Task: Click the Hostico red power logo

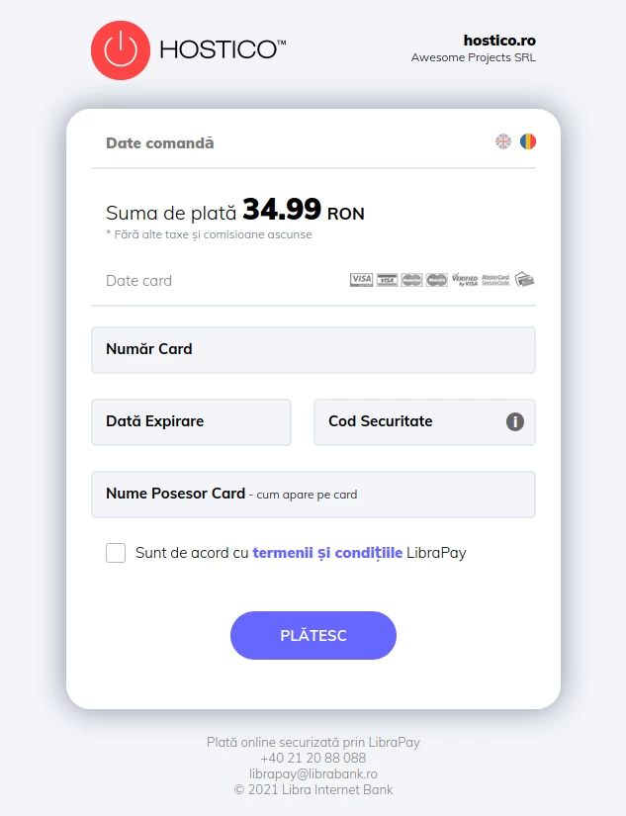Action: 119,49
